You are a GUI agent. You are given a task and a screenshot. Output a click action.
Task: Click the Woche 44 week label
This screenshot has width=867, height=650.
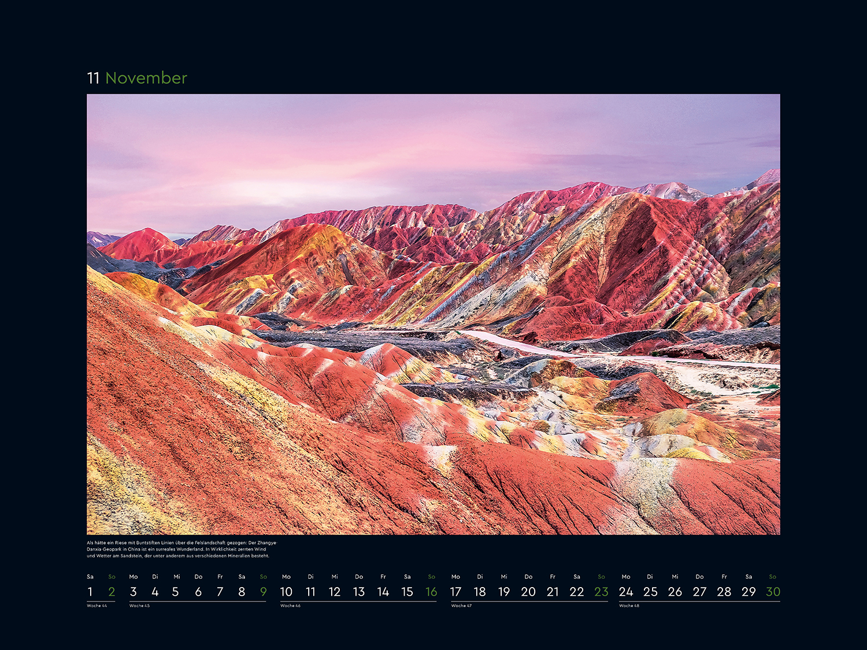(97, 606)
